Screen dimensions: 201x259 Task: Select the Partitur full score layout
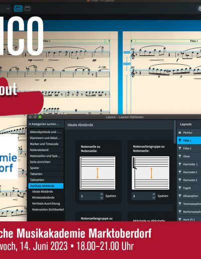pyautogui.click(x=189, y=133)
